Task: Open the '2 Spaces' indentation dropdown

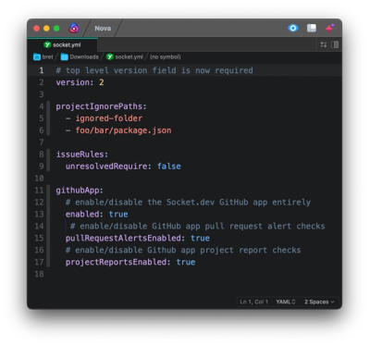Action: [319, 302]
